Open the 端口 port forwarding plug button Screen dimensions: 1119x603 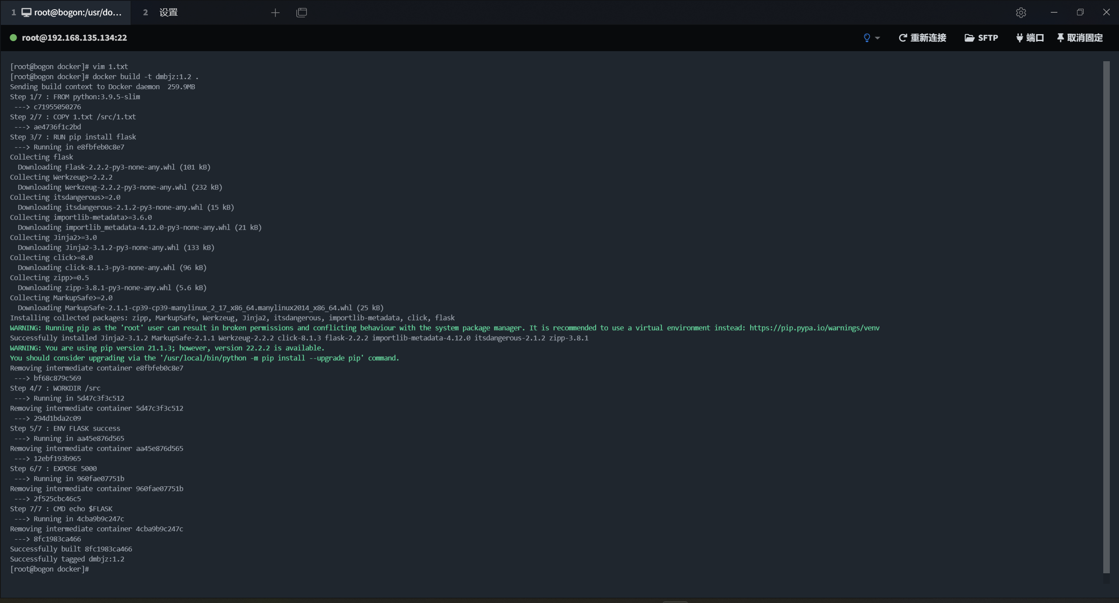tap(1030, 38)
